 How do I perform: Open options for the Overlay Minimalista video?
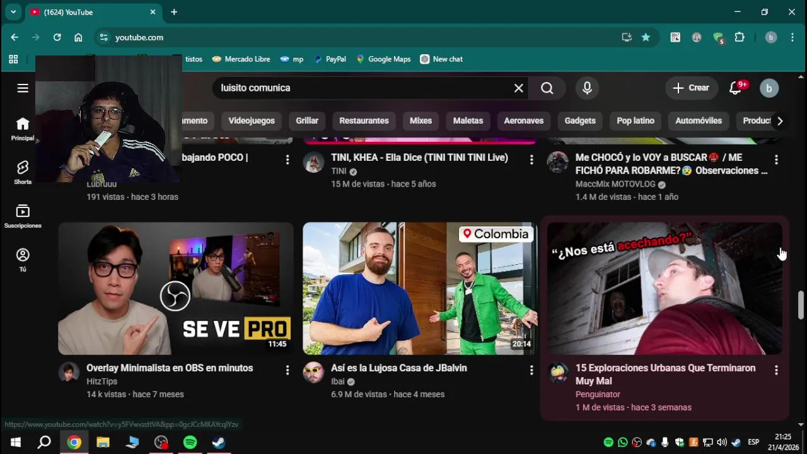(x=287, y=371)
